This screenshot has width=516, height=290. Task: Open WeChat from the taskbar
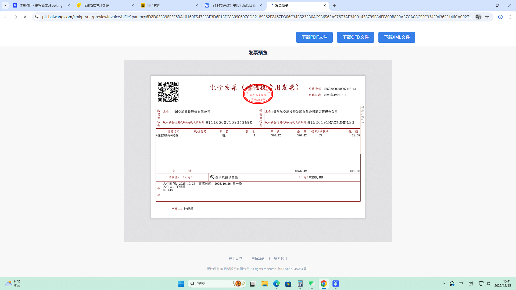tap(311, 284)
